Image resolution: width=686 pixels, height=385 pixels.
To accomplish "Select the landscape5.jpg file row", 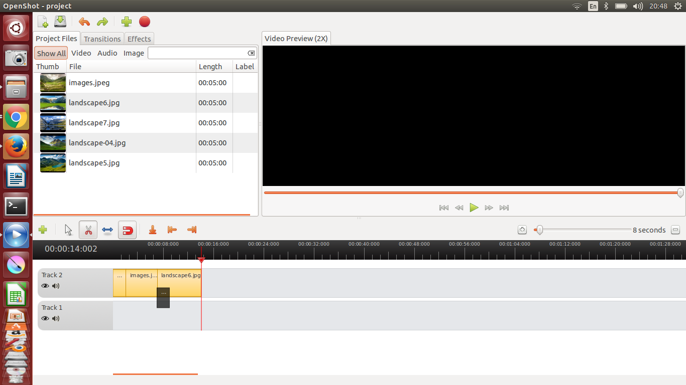I will 146,163.
